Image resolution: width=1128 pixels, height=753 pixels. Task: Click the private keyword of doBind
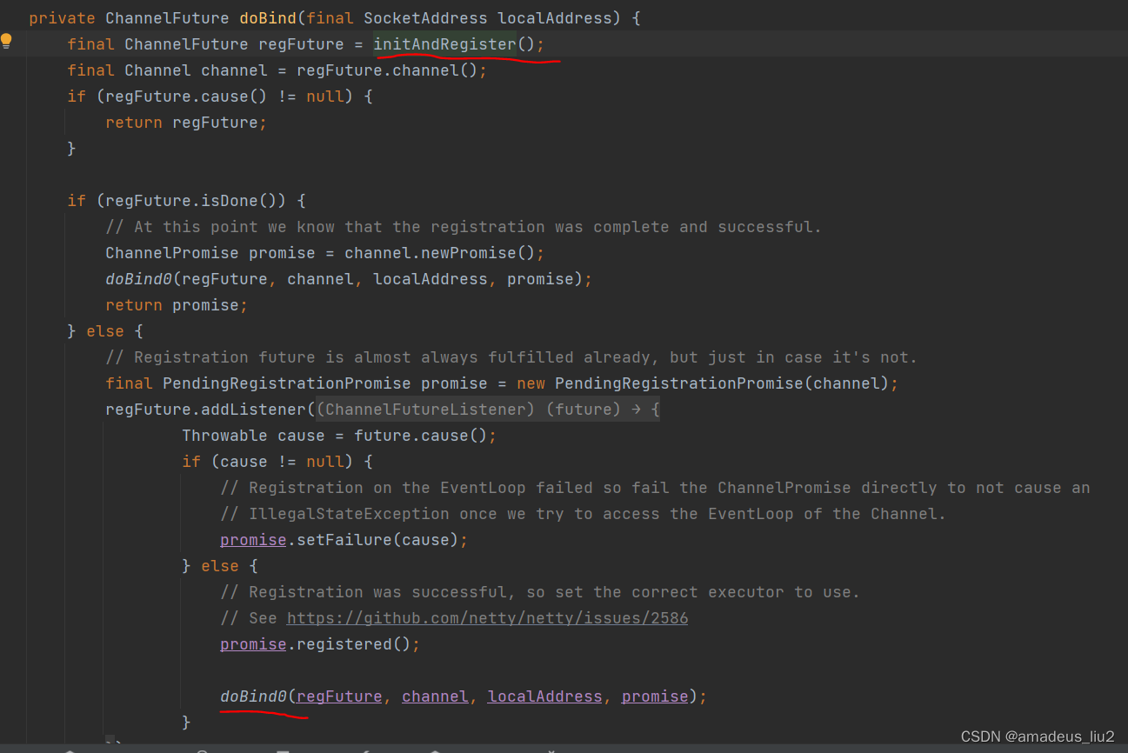63,18
